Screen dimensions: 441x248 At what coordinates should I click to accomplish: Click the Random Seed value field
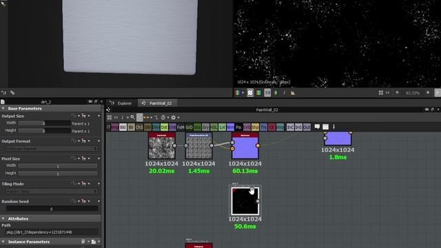[52, 209]
